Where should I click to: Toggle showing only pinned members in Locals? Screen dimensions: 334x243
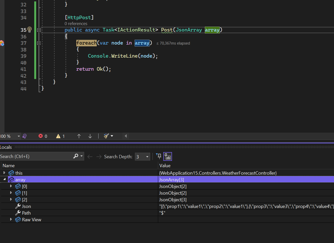[x=158, y=156]
